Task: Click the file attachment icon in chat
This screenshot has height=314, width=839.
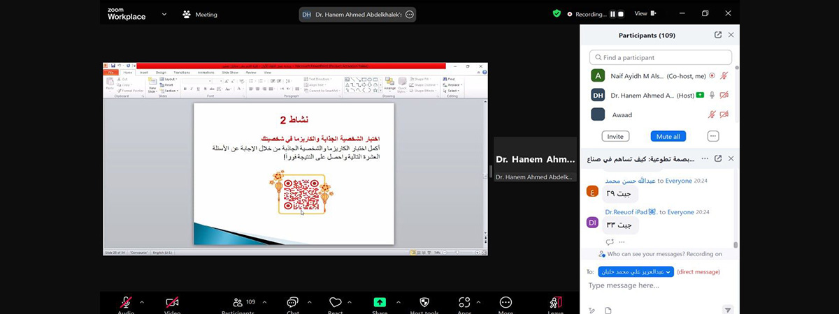Action: (x=608, y=310)
